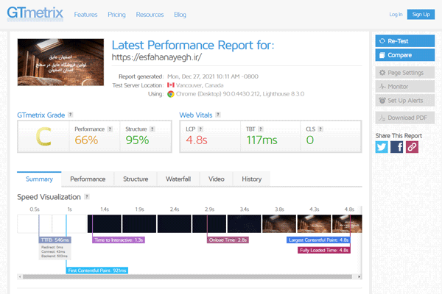The height and width of the screenshot is (294, 442).
Task: Open the Structure tab
Action: (135, 179)
